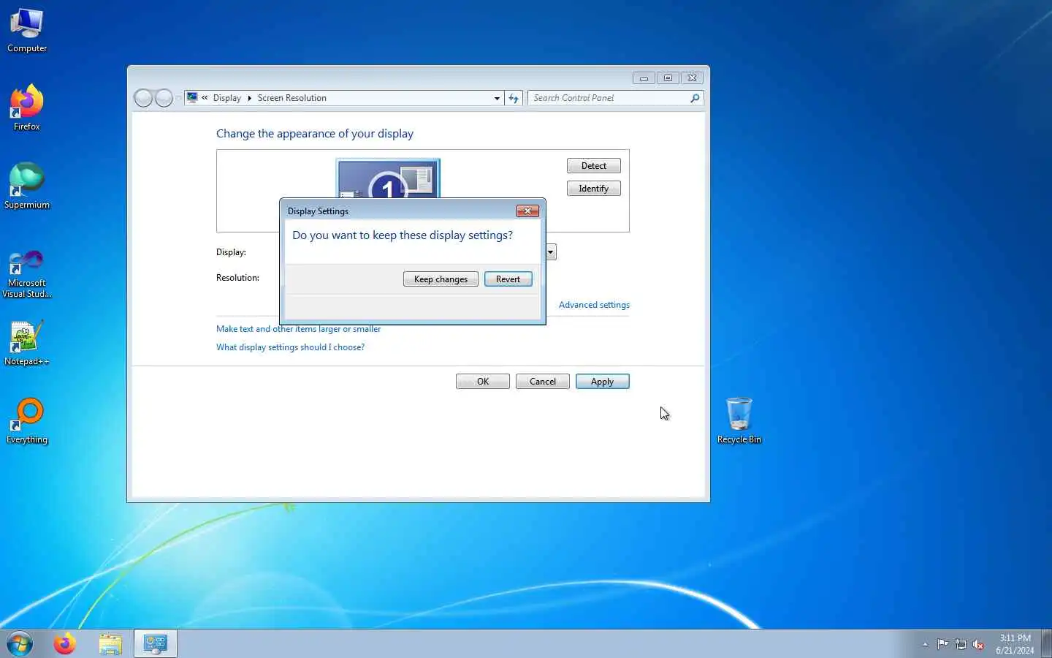Select the monitor 1 thumbnail
This screenshot has width=1052, height=658.
(388, 178)
